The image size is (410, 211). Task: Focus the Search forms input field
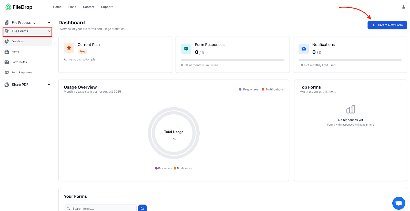pos(100,208)
